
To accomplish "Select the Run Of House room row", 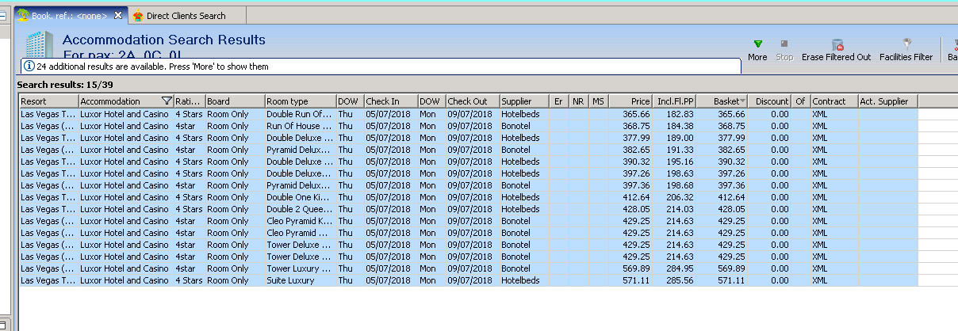I will [468, 126].
